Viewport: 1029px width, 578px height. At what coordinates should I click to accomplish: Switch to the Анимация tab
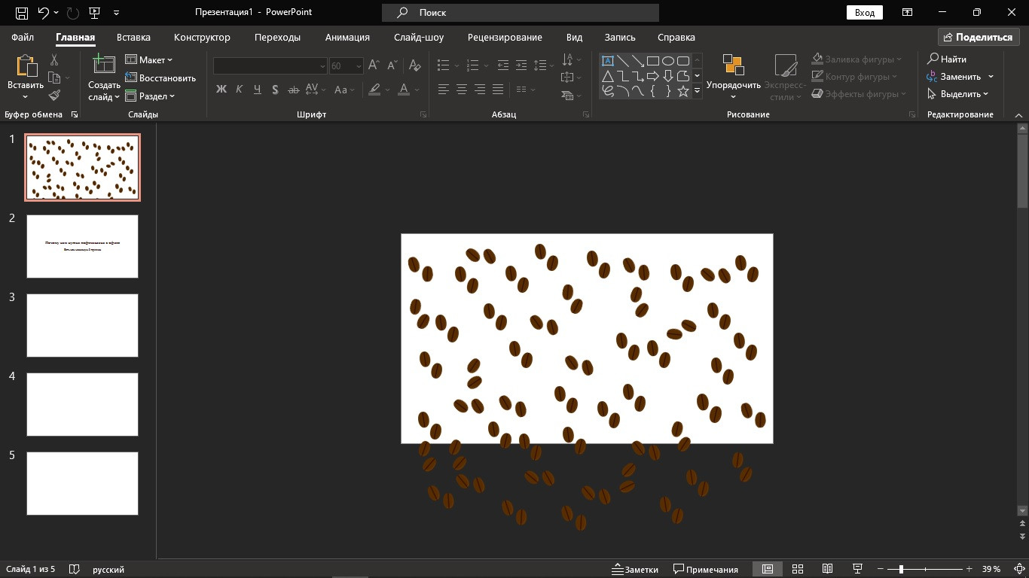347,37
